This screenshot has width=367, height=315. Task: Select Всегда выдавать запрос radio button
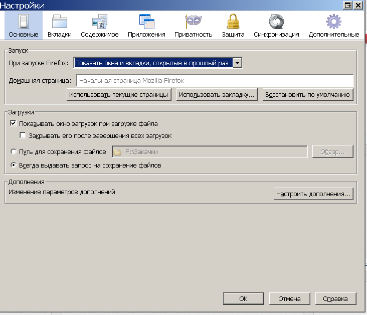[x=13, y=165]
